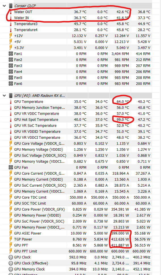
Task: Click the GPU Temperature thermometer icon
Action: [11, 101]
